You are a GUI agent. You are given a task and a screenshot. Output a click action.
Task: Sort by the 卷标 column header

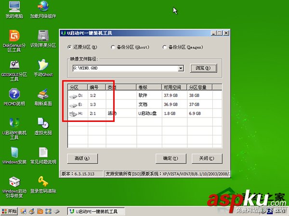coord(149,87)
